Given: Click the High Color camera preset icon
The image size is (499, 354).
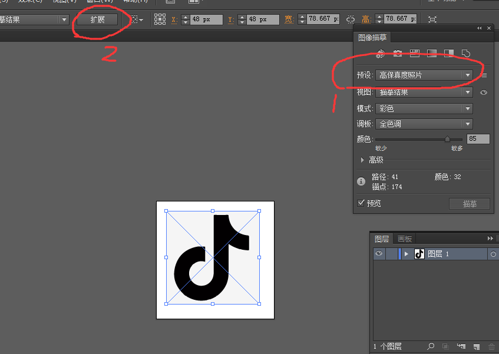Looking at the screenshot, I should point(398,54).
